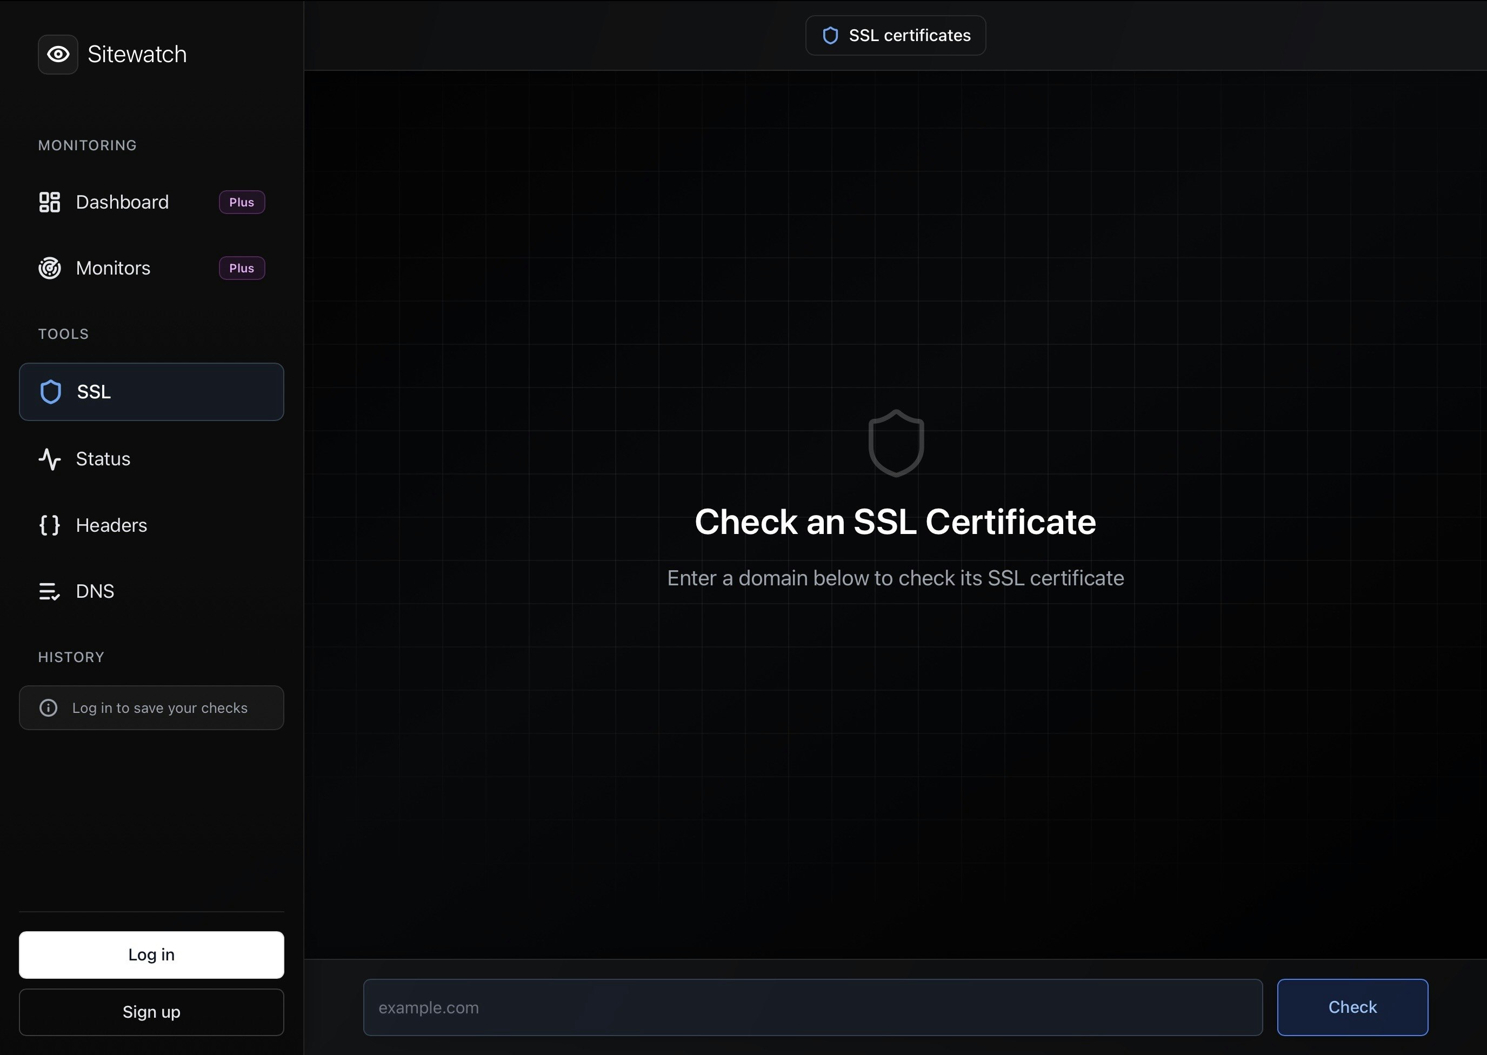Click the info icon in the History section
The image size is (1487, 1055).
pos(49,708)
